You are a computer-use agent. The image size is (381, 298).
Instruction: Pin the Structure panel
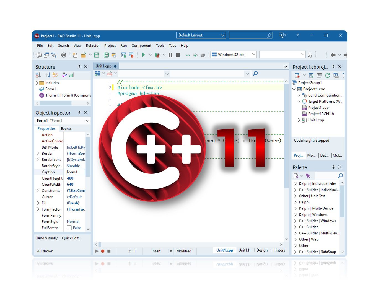click(x=79, y=67)
